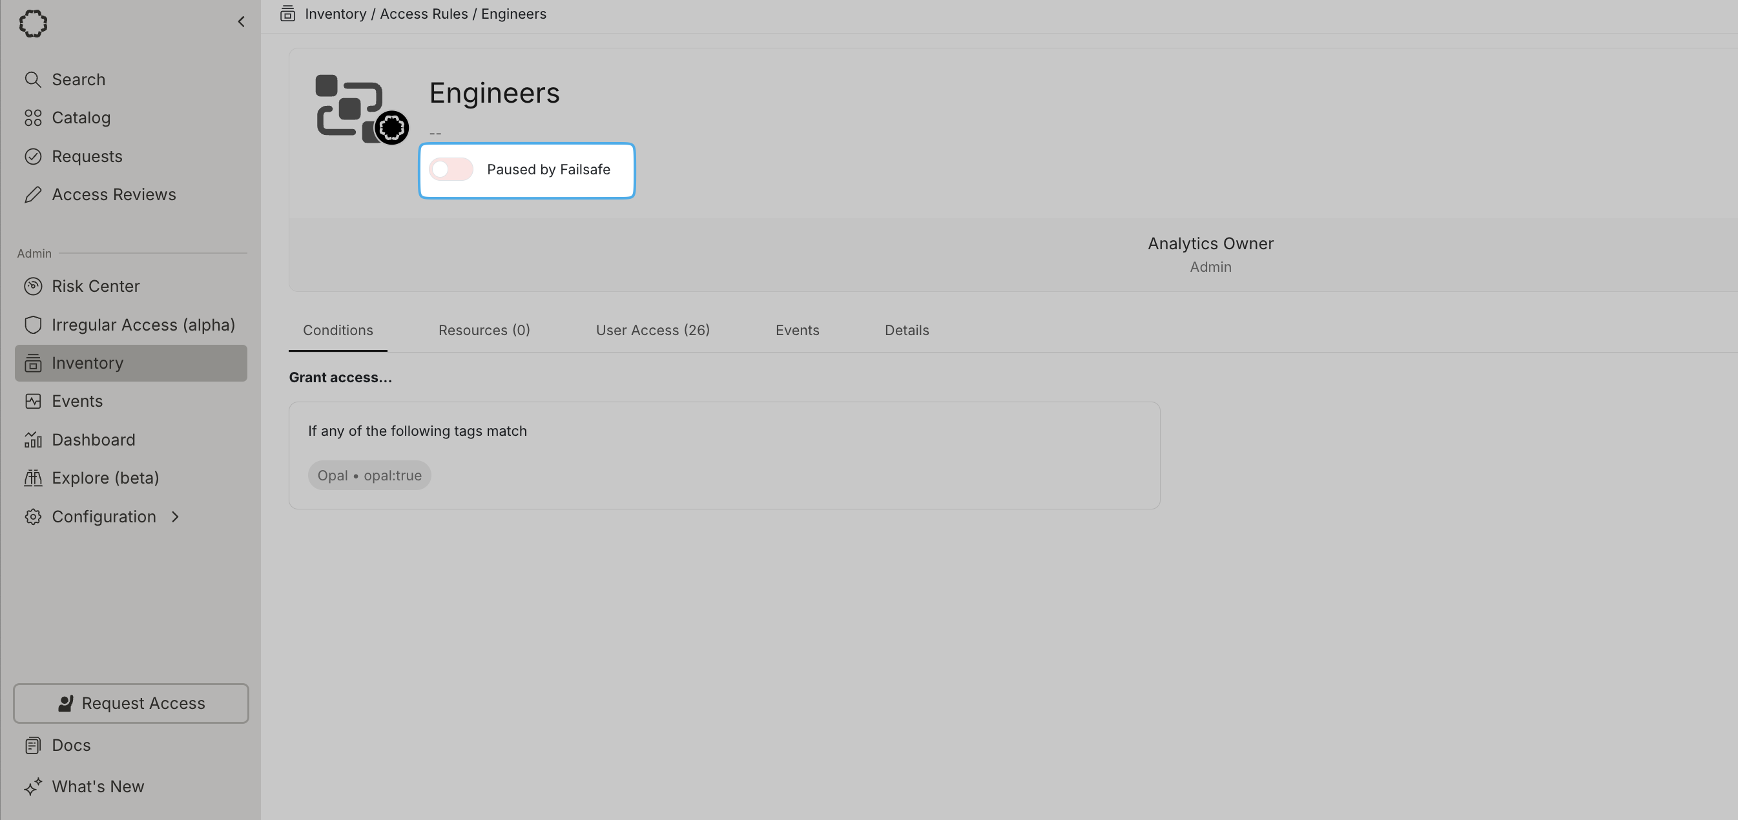Image resolution: width=1738 pixels, height=820 pixels.
Task: Open Dashboard chart icon
Action: point(32,440)
